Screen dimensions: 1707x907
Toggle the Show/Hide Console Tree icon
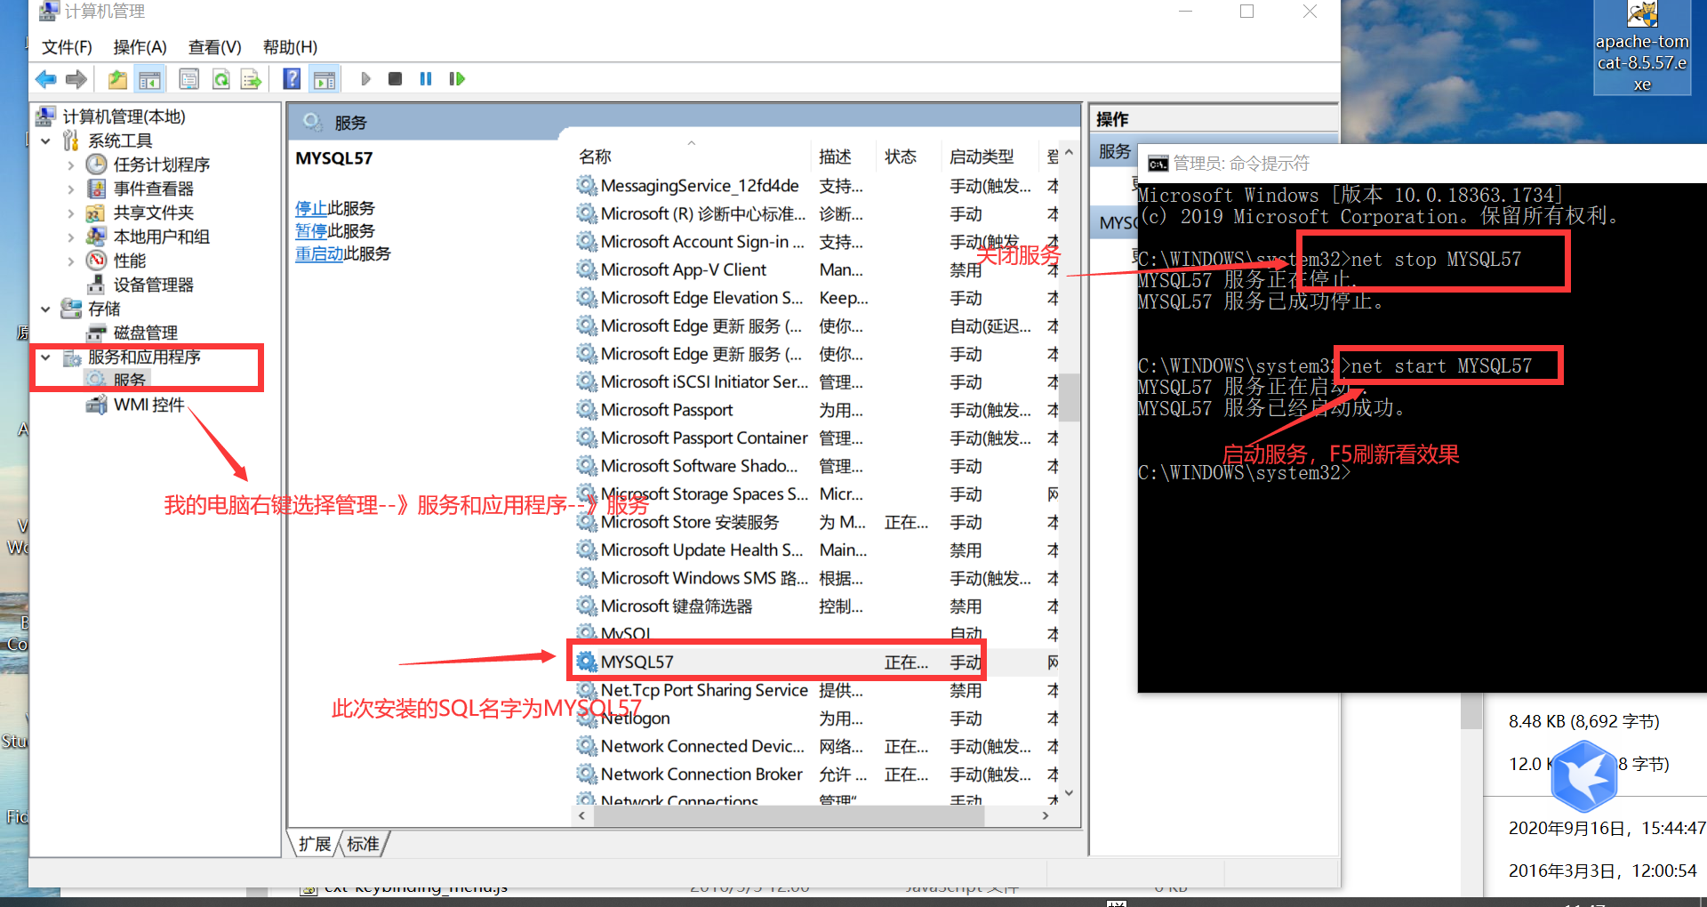[x=150, y=79]
